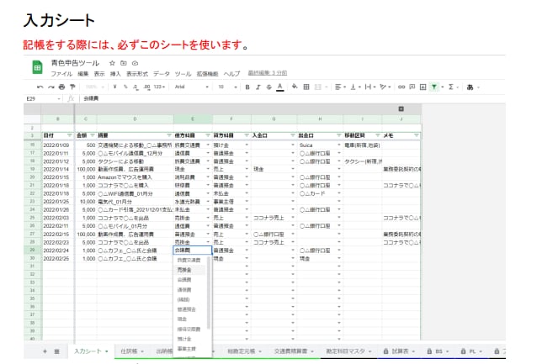The image size is (537, 364).
Task: Switch to the 交通費精算書 sheet tab
Action: click(x=294, y=351)
